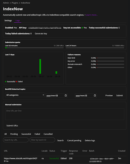This screenshot has height=164, width=130.
Task: Click the Key error failure bar
Action: 110,61
